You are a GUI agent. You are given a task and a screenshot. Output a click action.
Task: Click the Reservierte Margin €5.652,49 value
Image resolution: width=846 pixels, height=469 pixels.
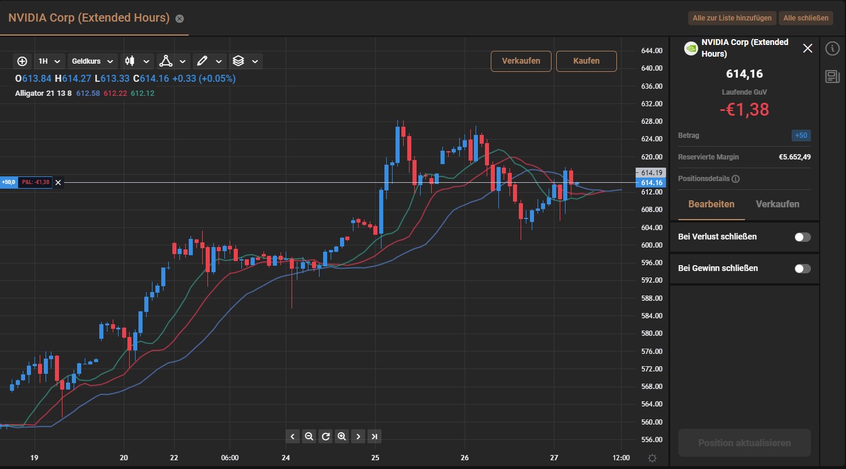795,157
